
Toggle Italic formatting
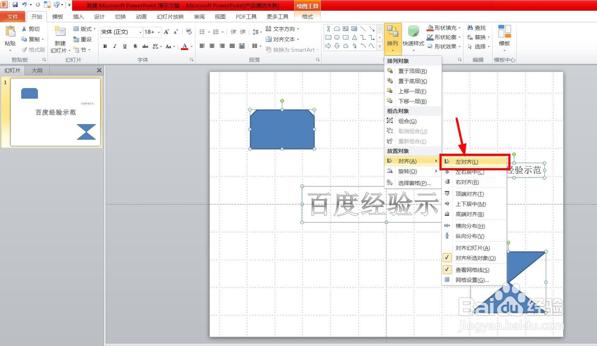(115, 46)
